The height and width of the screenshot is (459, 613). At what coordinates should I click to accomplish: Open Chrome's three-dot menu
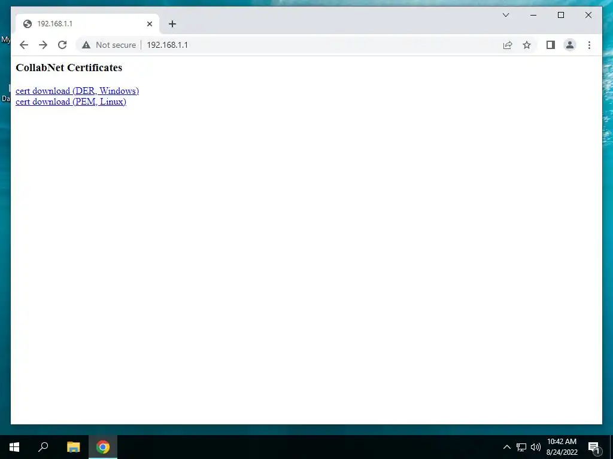click(589, 45)
